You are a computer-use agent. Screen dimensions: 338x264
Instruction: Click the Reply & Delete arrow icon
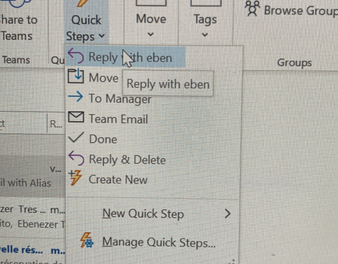pyautogui.click(x=76, y=158)
